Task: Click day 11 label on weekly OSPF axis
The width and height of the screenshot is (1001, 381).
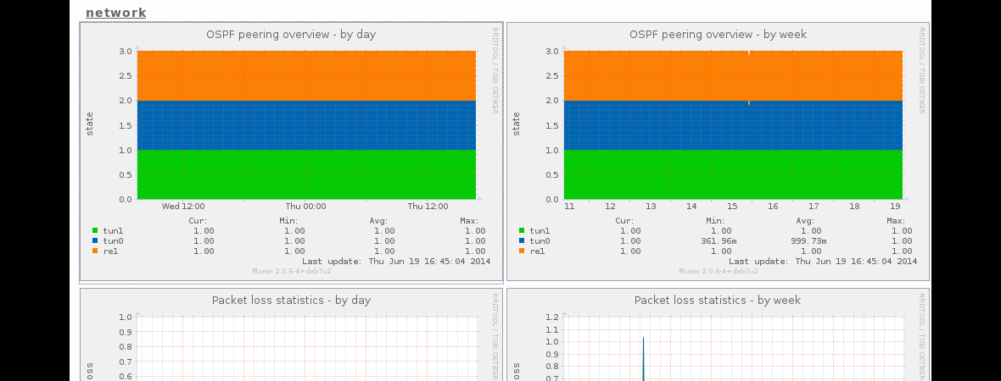Action: coord(569,207)
